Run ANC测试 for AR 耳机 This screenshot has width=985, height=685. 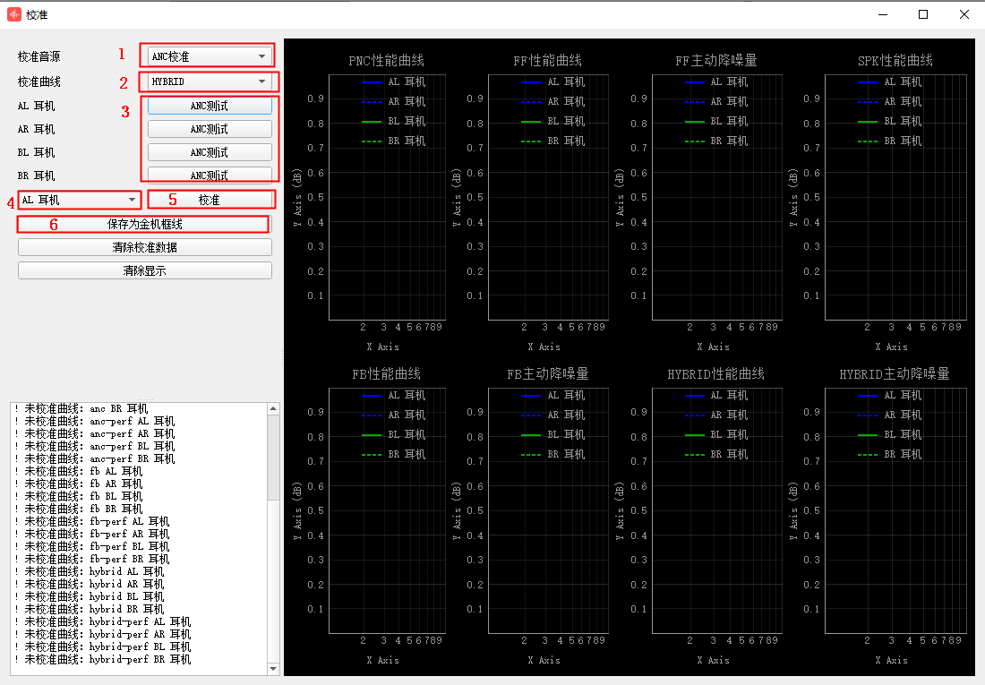pyautogui.click(x=210, y=129)
